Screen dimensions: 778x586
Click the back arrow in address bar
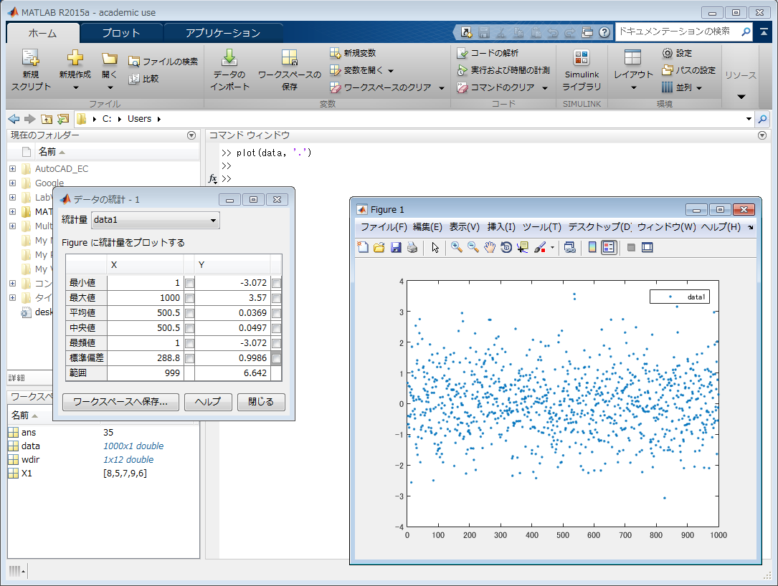click(14, 119)
